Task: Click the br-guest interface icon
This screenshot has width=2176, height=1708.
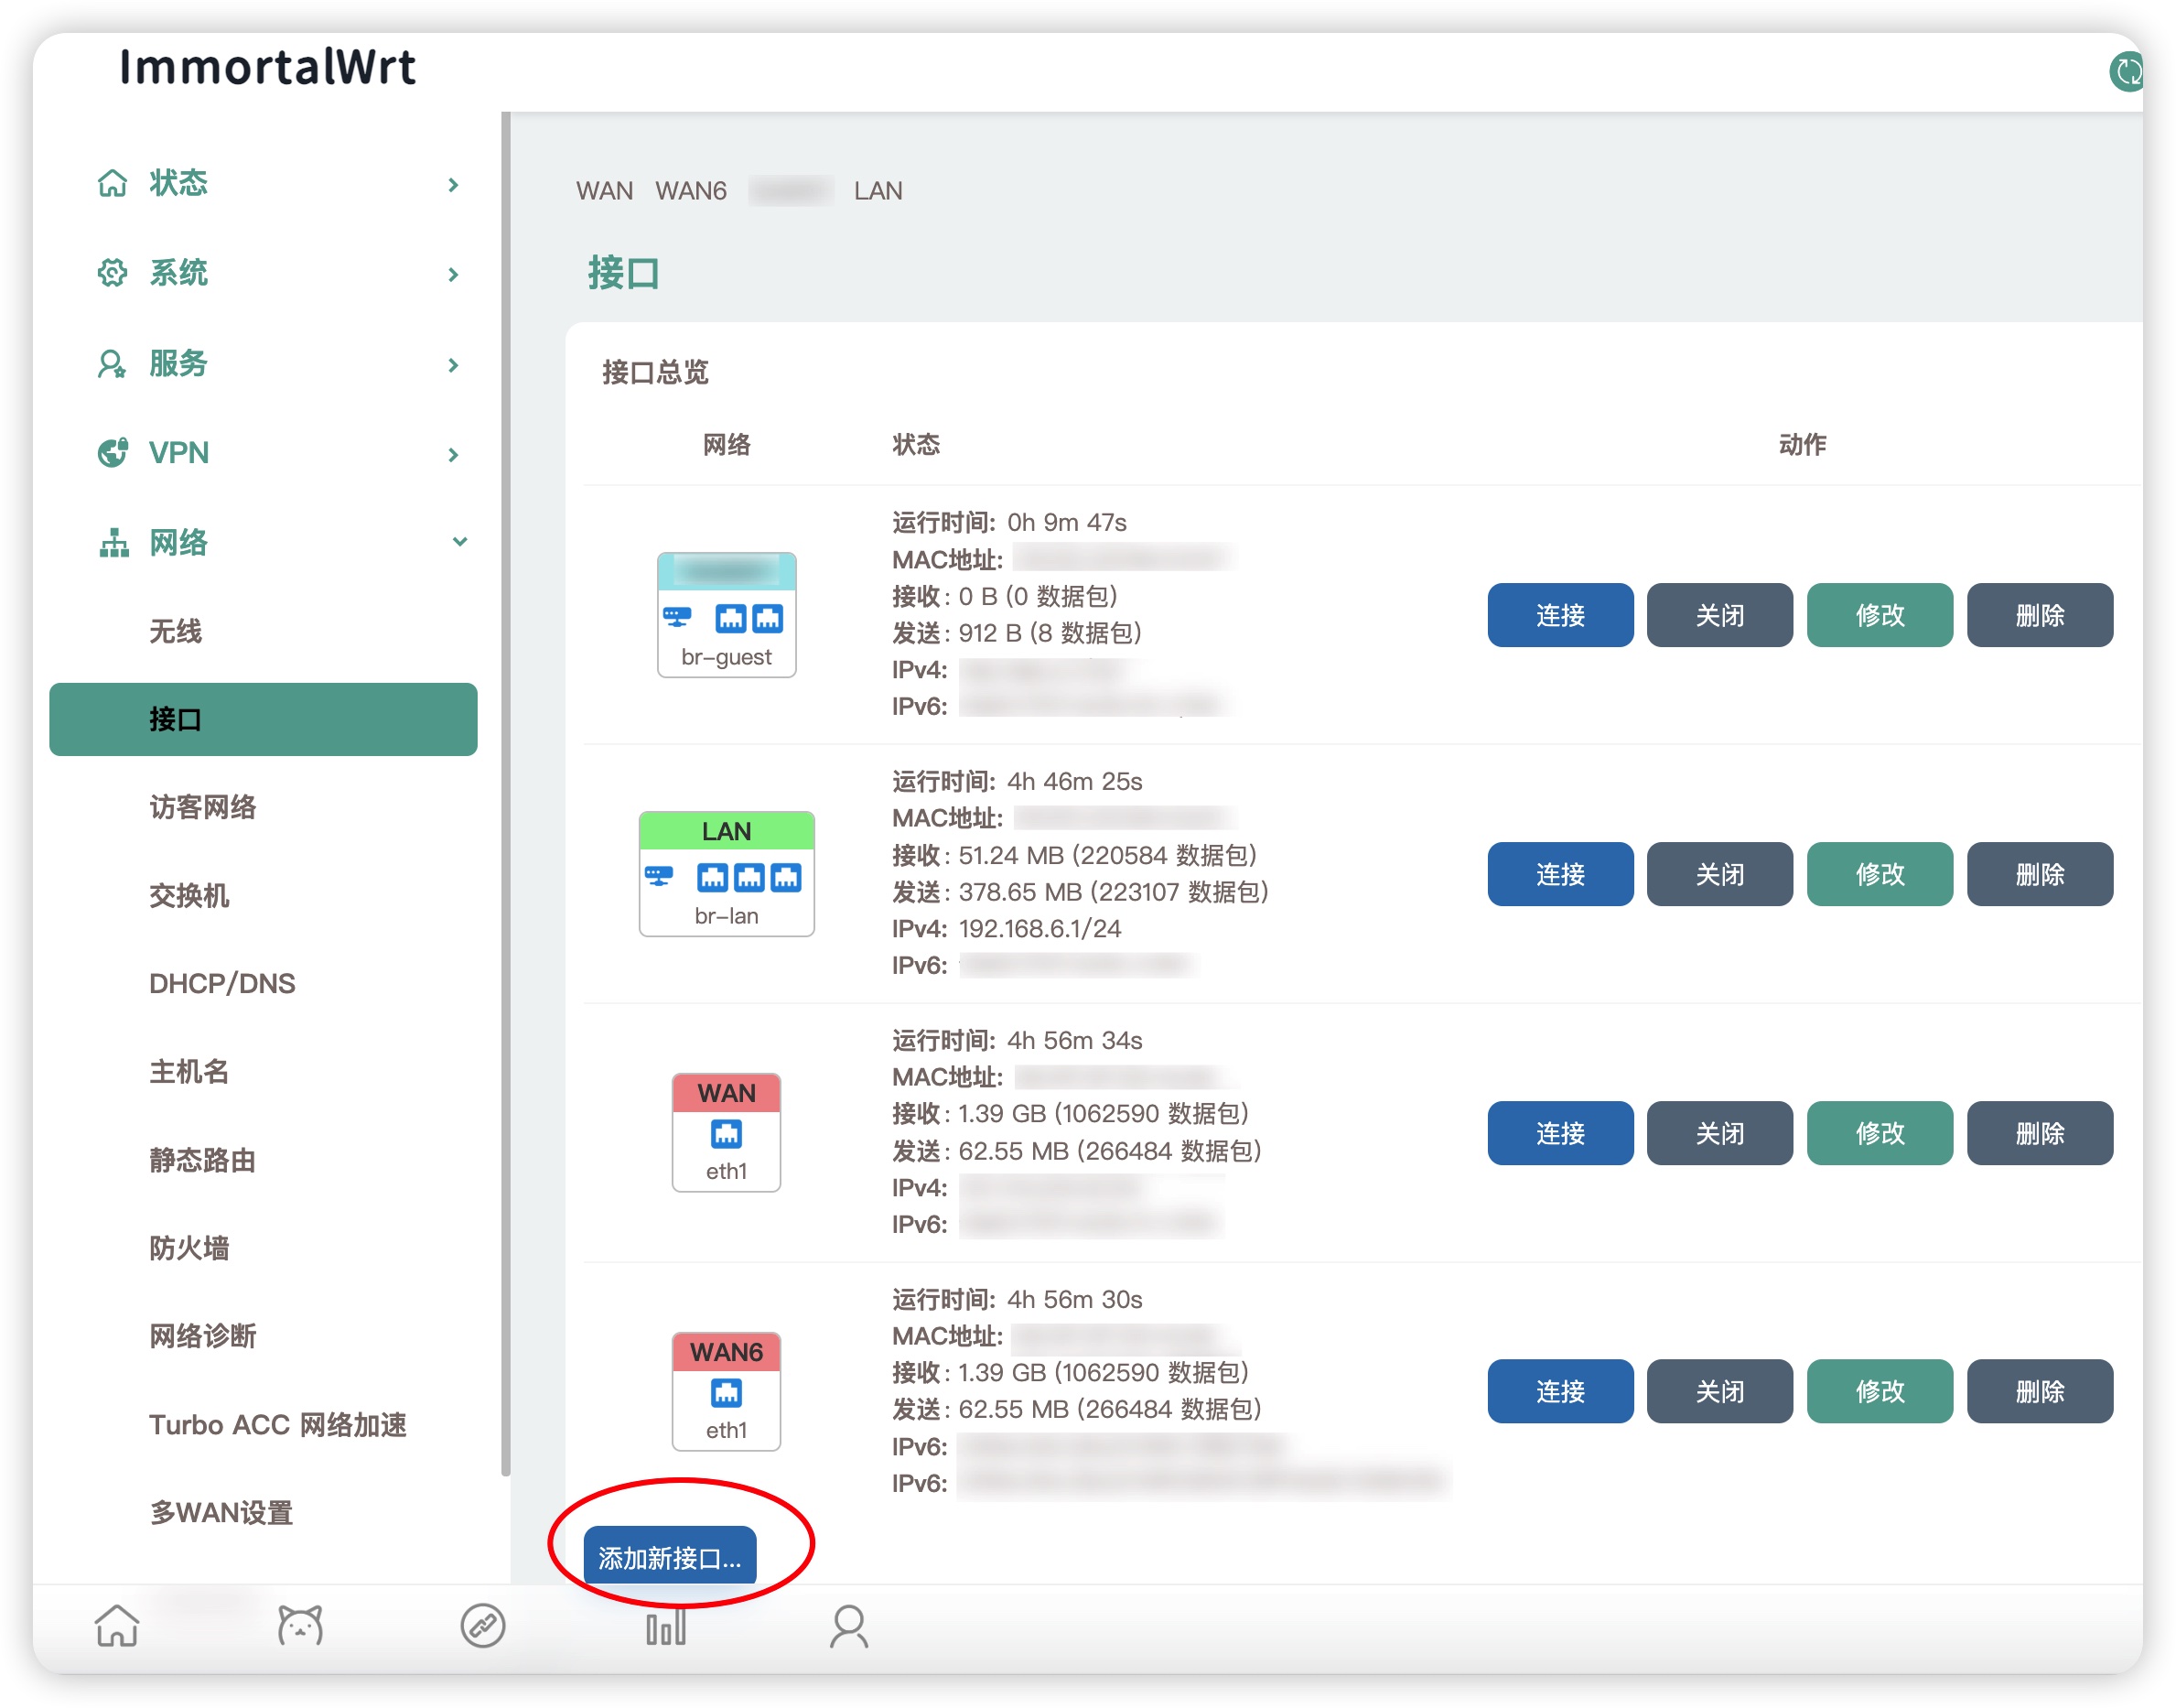Action: (727, 615)
